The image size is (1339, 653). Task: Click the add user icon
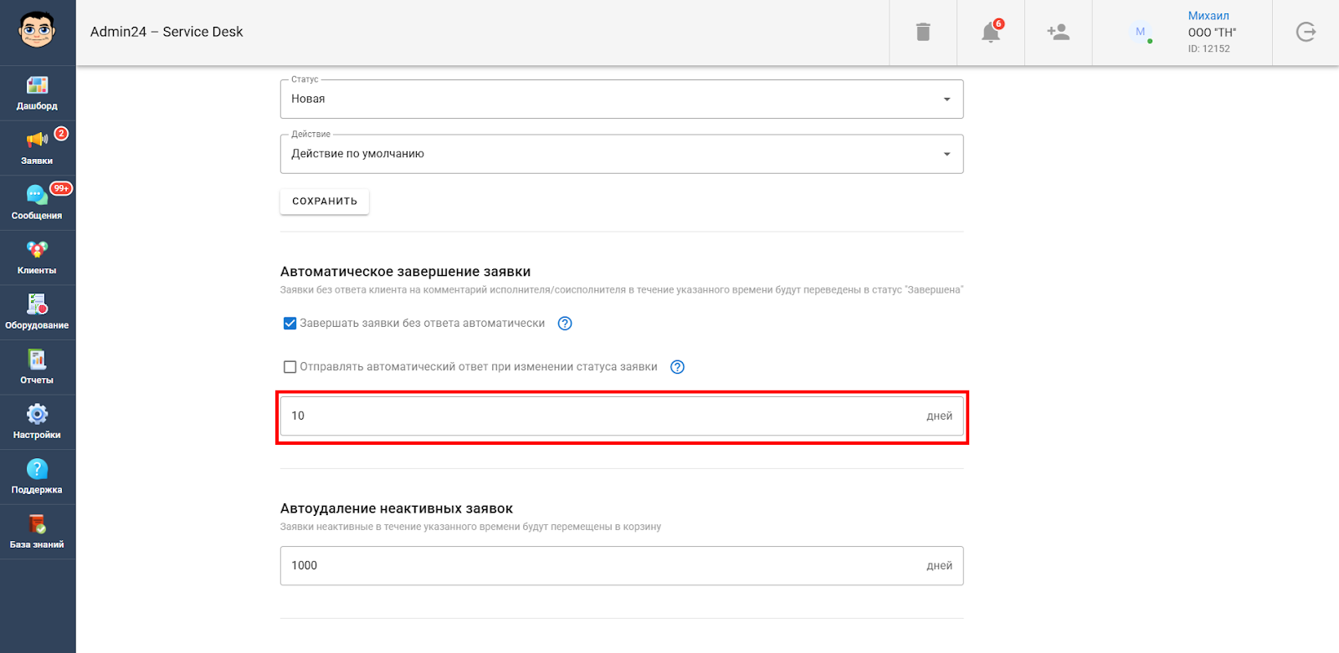[x=1058, y=32]
